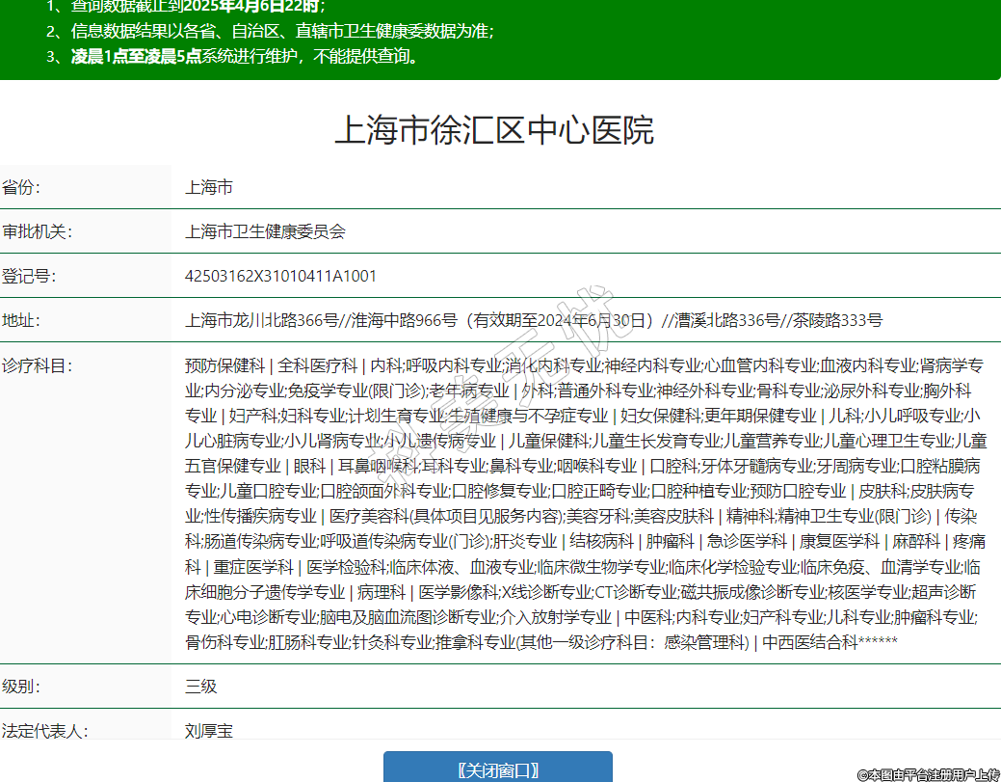Click the 凌晨1点至凌晨5点 maintenance notice line

(246, 56)
